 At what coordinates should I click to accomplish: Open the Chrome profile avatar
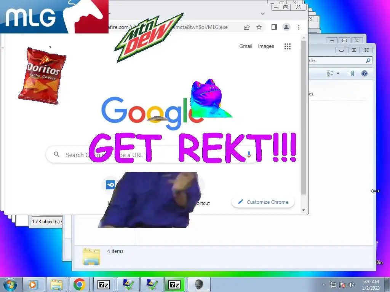coord(286,27)
